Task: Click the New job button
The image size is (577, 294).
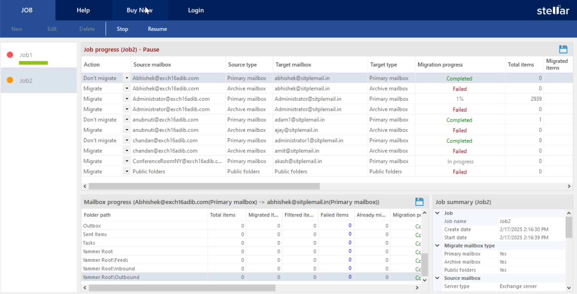Action: pos(17,29)
